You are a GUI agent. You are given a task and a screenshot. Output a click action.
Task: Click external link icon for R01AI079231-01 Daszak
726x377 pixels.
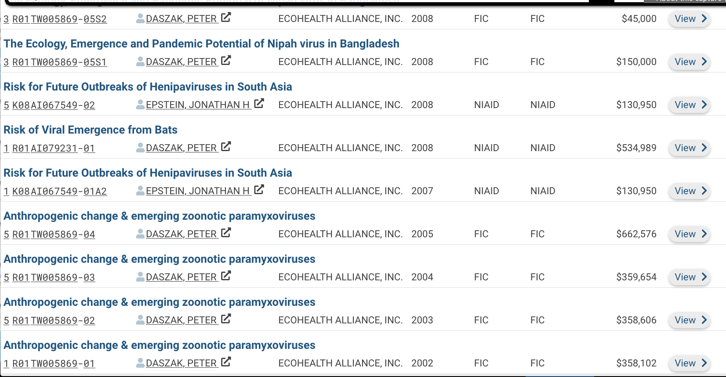coord(226,147)
